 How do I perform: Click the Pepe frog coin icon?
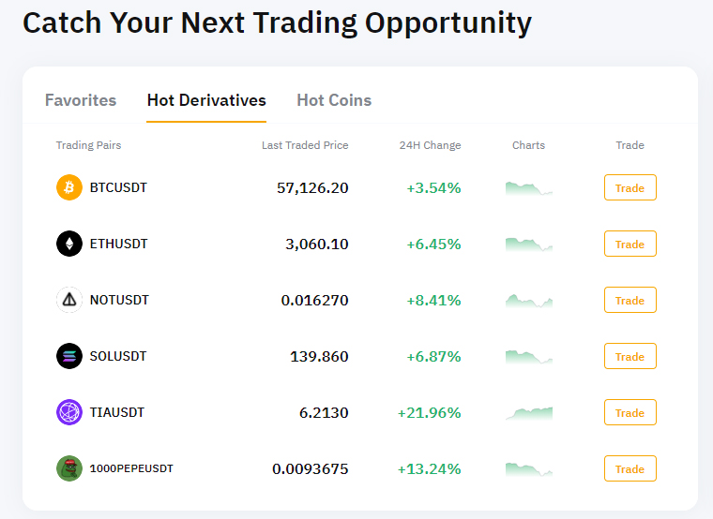click(69, 468)
